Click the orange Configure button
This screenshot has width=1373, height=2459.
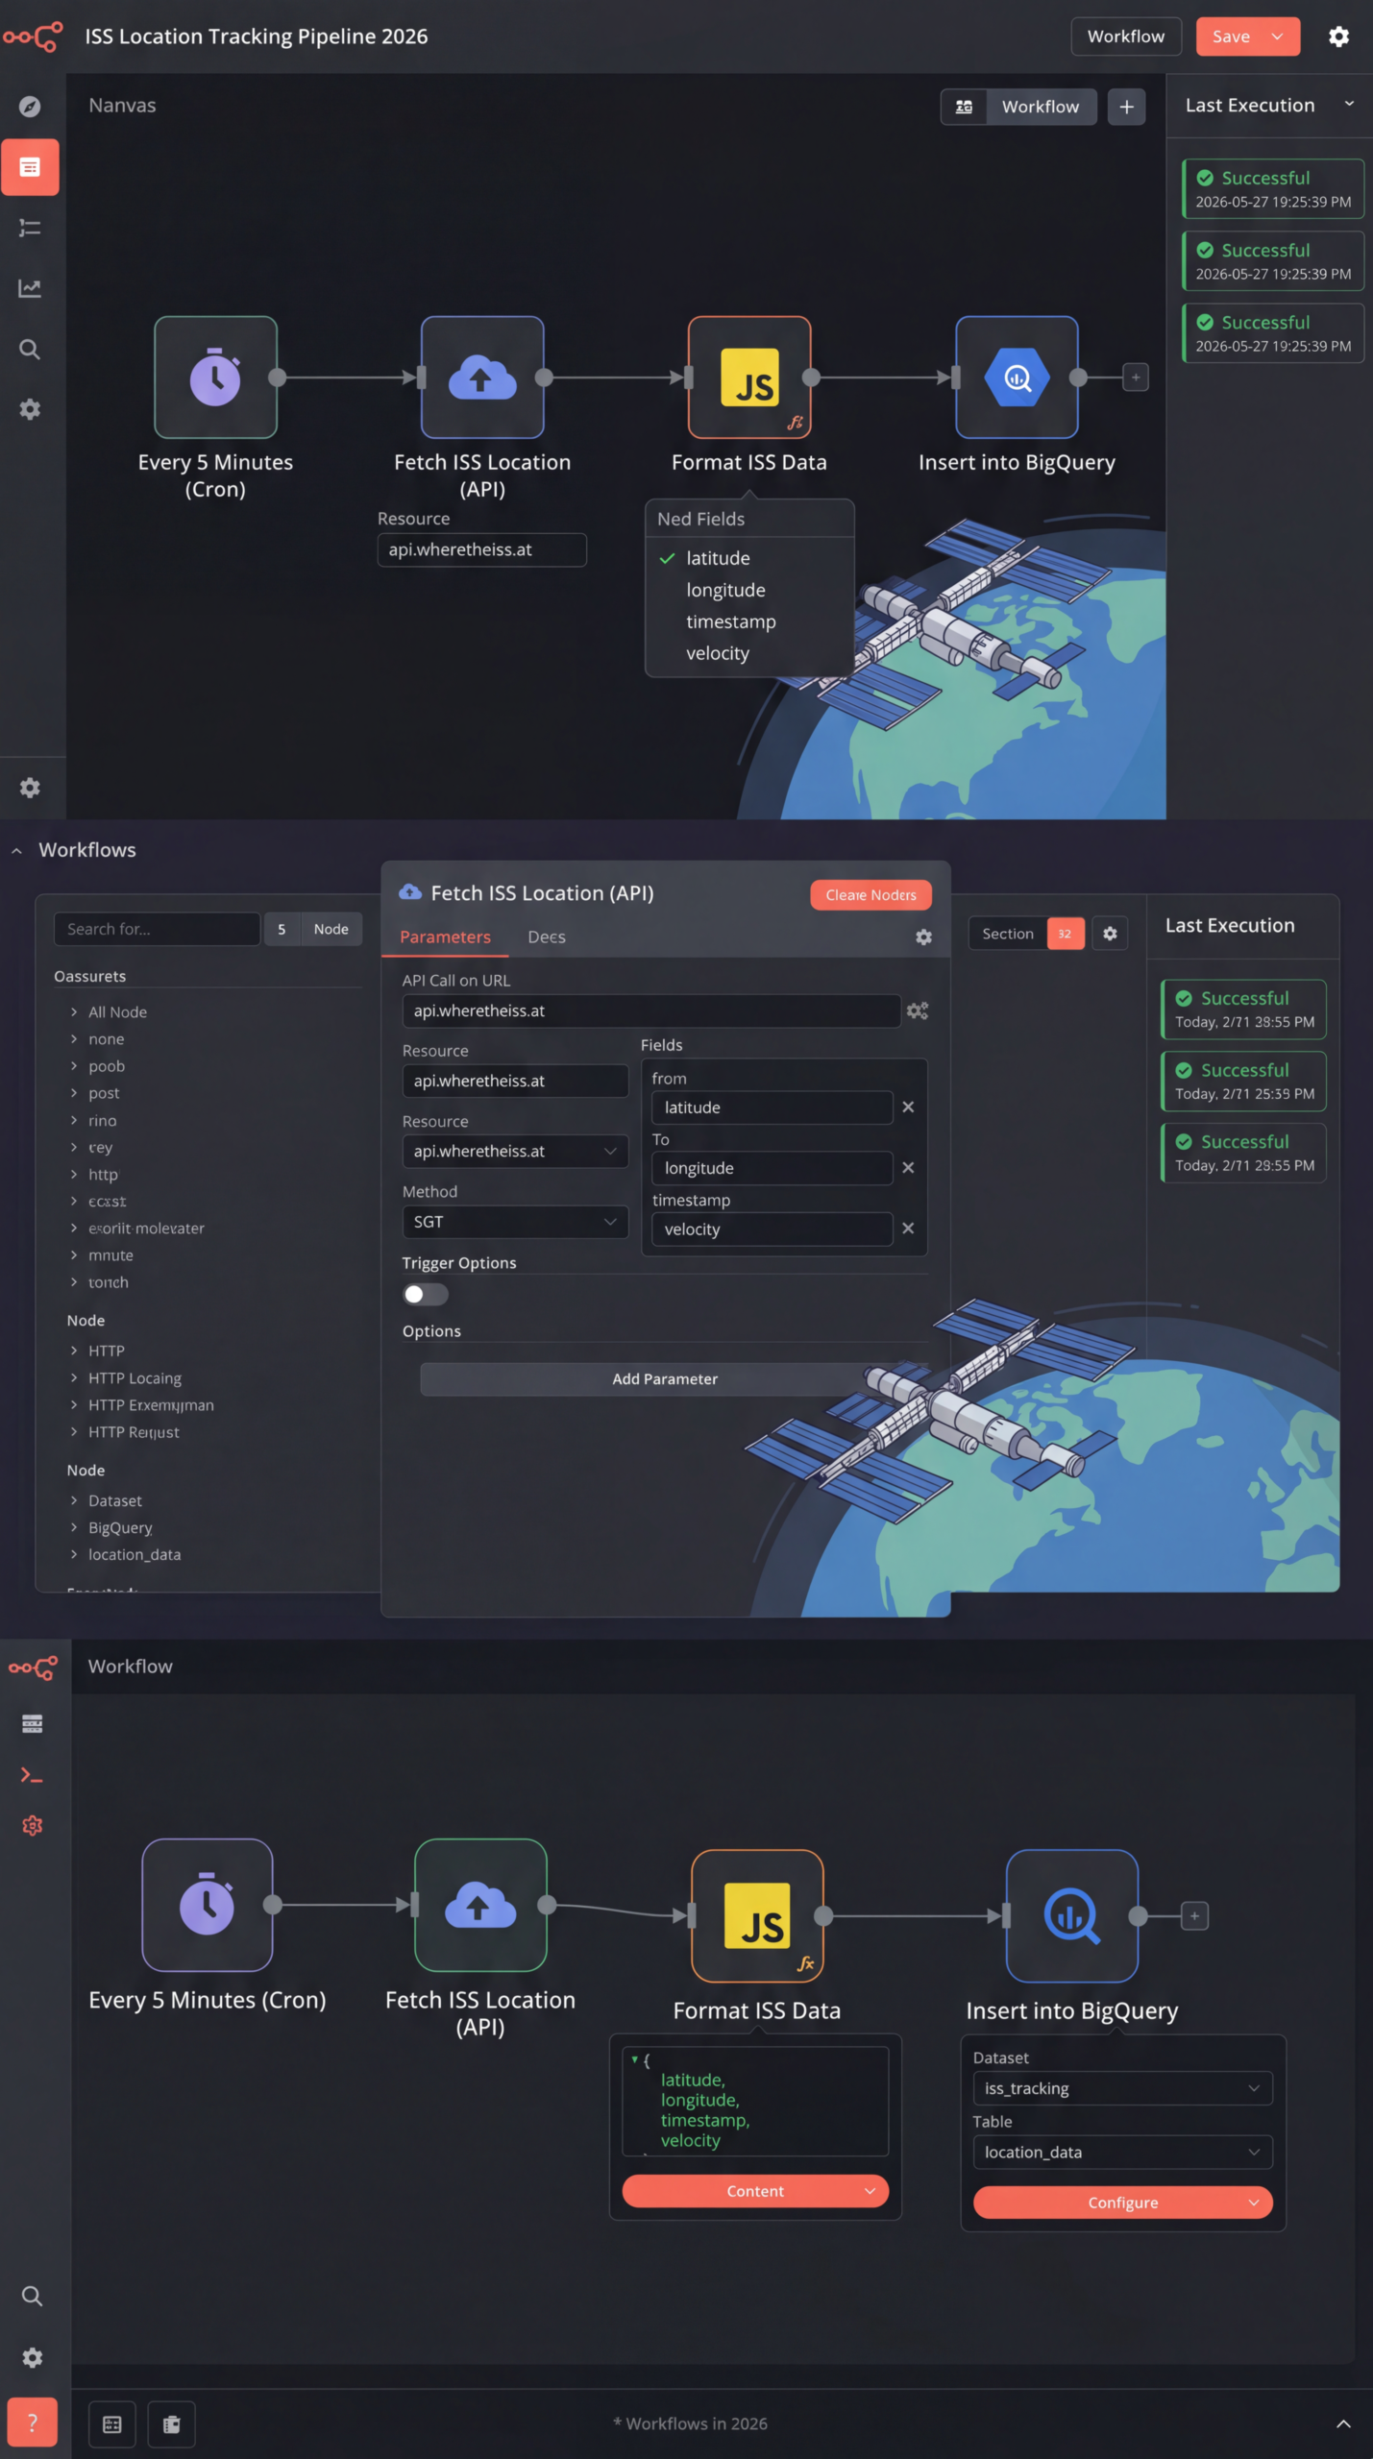1122,2203
